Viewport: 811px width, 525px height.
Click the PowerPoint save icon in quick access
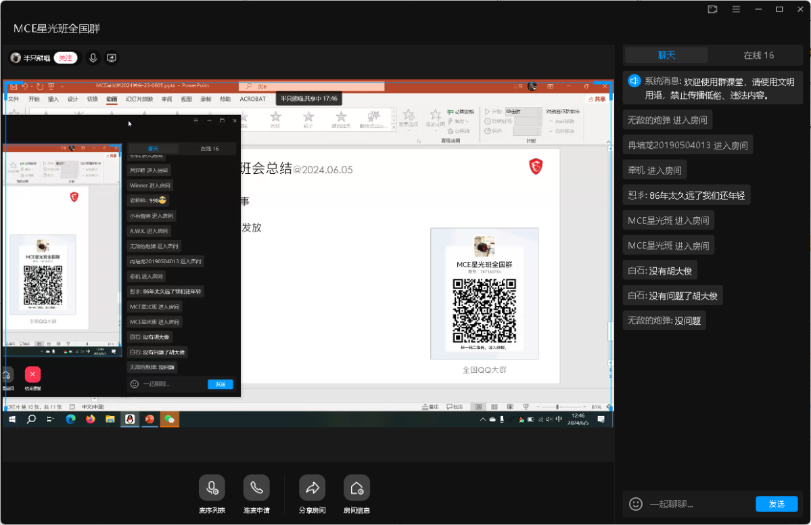coord(14,86)
